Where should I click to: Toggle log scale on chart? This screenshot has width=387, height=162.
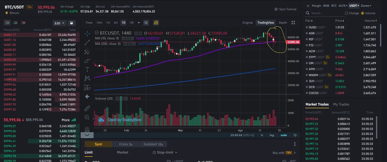(x=272, y=135)
